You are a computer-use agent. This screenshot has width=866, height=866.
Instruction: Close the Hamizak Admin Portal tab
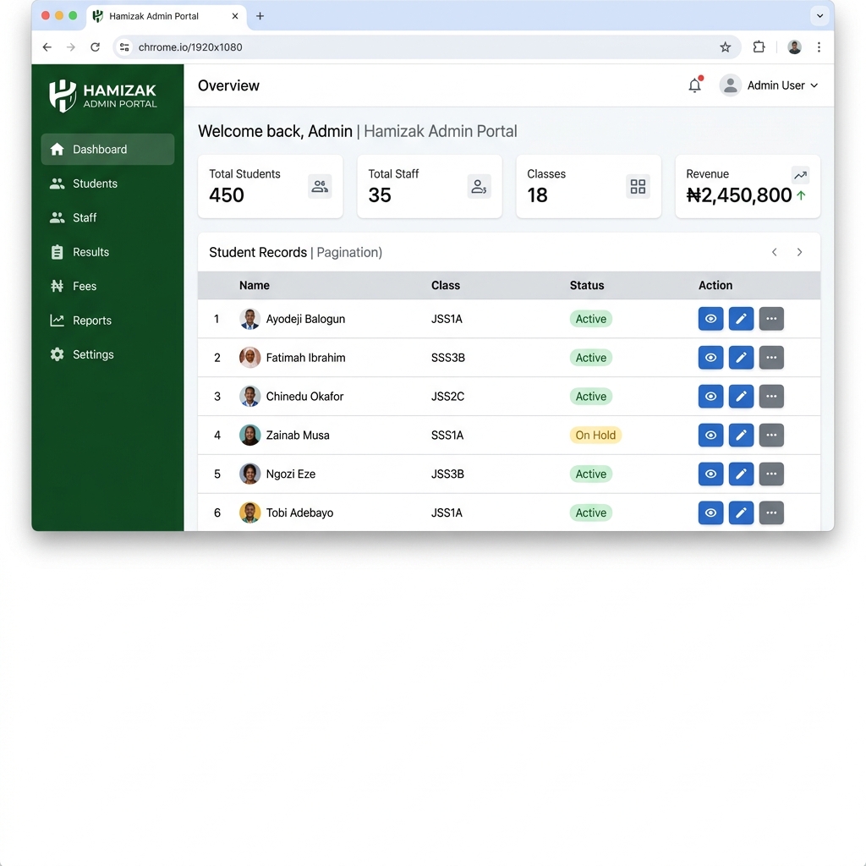click(x=235, y=16)
